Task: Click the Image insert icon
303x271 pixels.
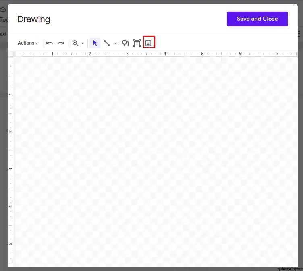Action: (148, 43)
